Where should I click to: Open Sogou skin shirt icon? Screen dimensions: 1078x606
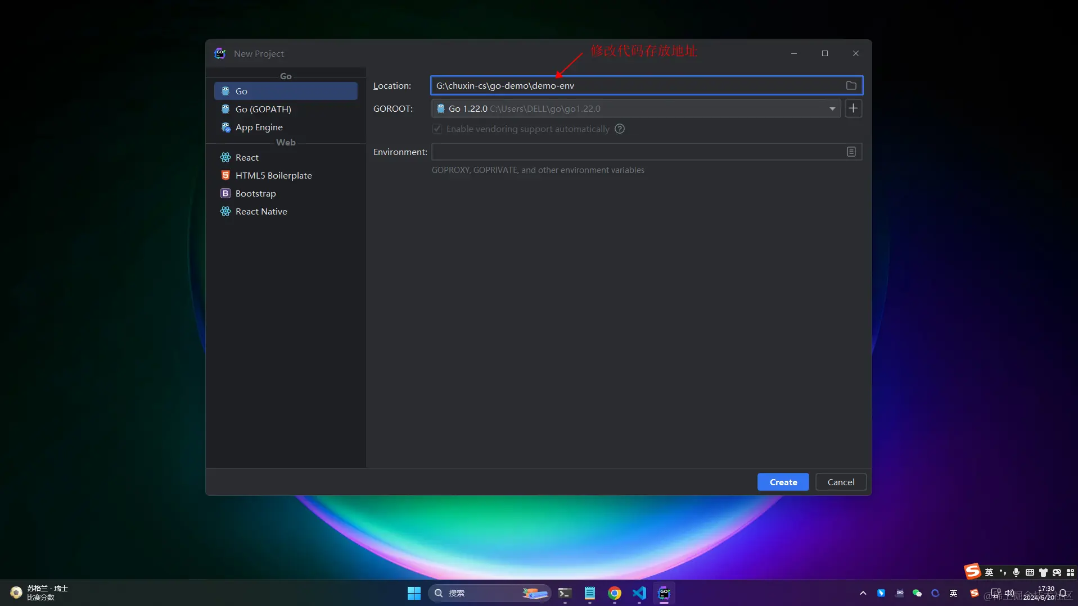tap(1043, 572)
